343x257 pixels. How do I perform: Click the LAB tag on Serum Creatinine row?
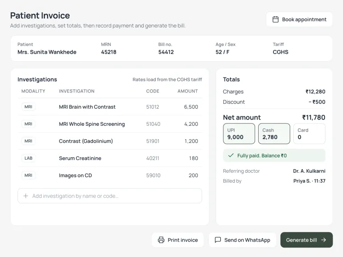pyautogui.click(x=28, y=158)
